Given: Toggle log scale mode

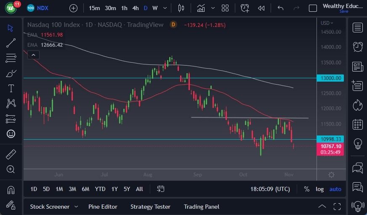Looking at the screenshot, I should 319,189.
